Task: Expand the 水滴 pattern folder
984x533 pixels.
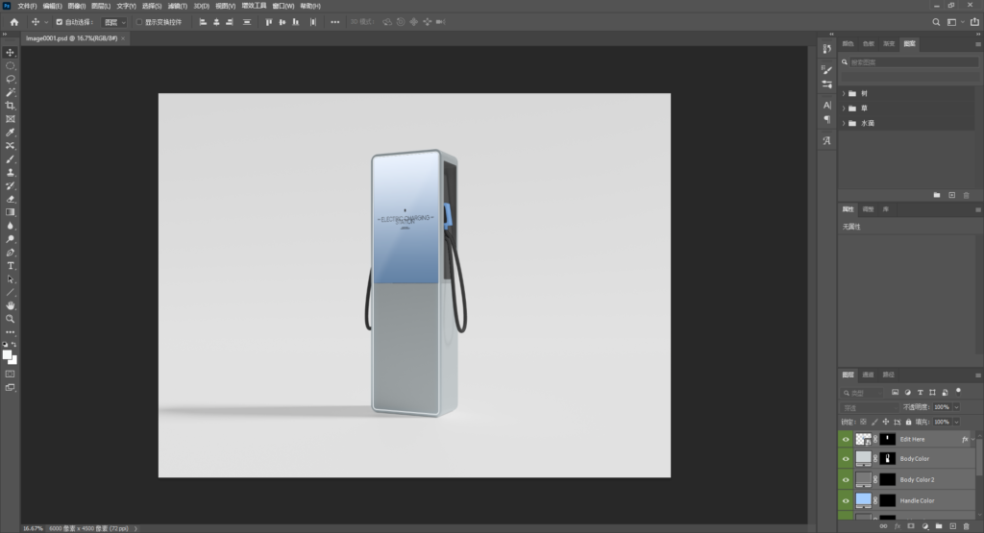Action: [x=844, y=124]
